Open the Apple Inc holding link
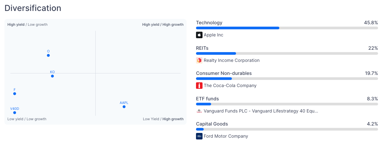The image size is (384, 143). coord(213,35)
